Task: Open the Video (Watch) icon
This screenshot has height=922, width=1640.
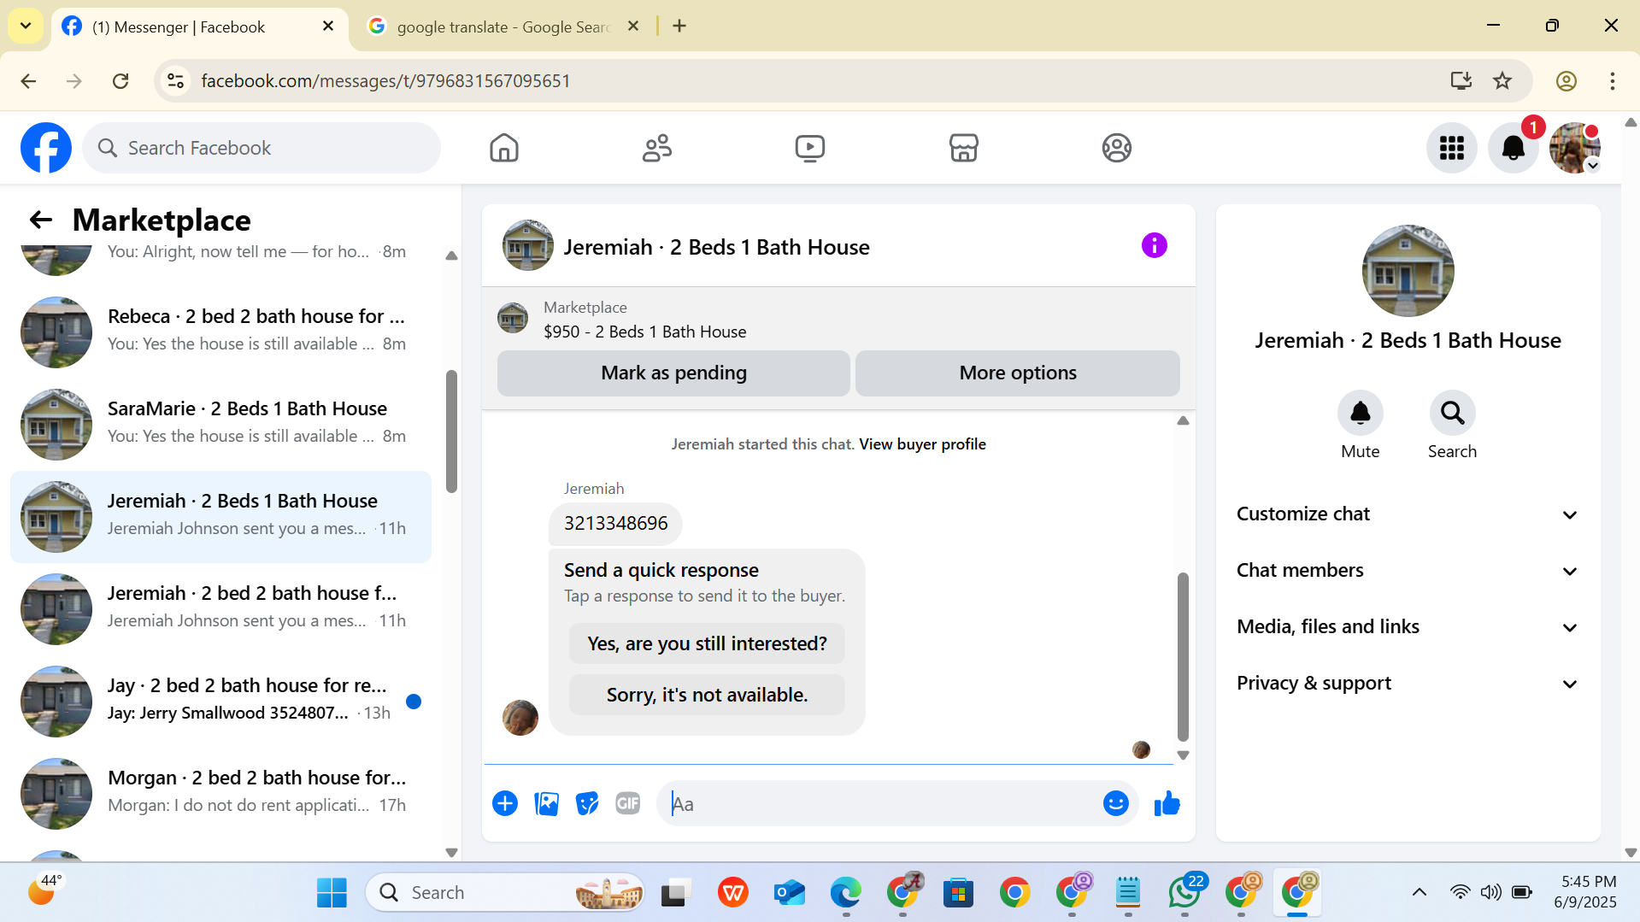Action: 810,148
